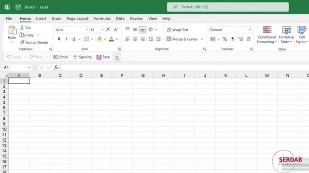The height and width of the screenshot is (173, 309).
Task: Activate the Format Painter brush
Action: pyautogui.click(x=22, y=42)
